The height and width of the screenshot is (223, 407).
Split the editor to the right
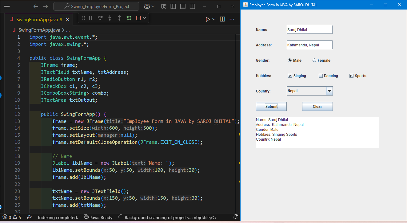(222, 19)
